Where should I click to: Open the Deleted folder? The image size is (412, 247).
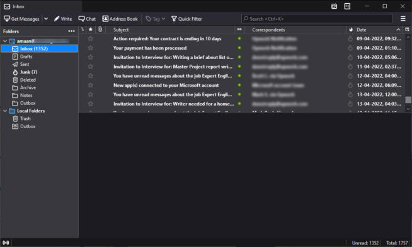(x=39, y=80)
